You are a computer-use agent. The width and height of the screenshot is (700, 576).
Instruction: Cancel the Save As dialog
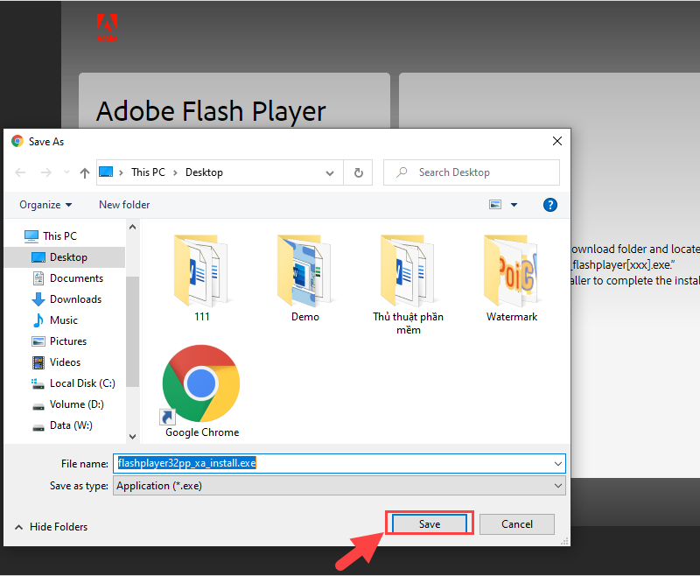tap(516, 523)
